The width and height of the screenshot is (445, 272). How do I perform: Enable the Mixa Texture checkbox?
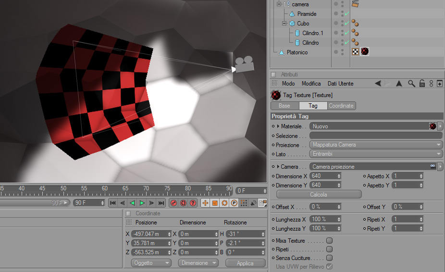(x=329, y=240)
